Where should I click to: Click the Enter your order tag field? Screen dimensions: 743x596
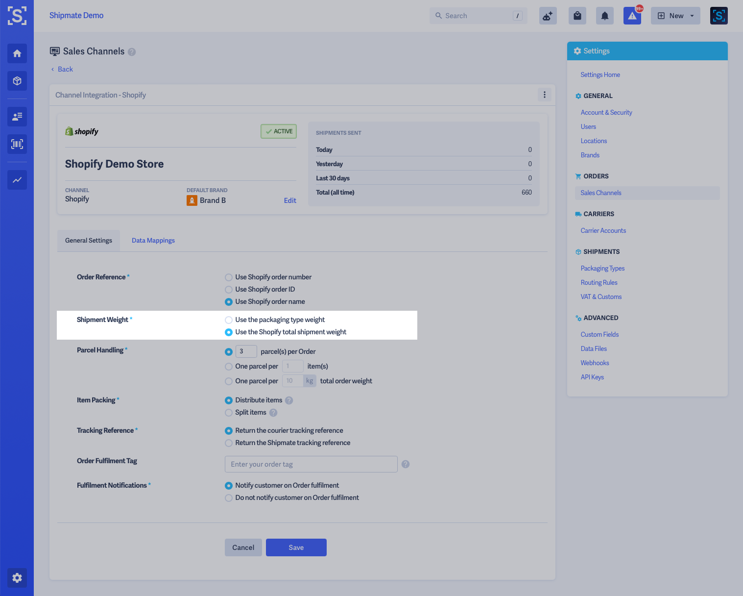point(311,464)
